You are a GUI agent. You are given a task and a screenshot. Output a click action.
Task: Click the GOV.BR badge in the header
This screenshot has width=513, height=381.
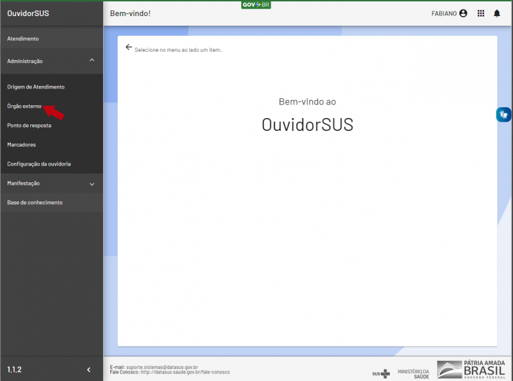[256, 4]
